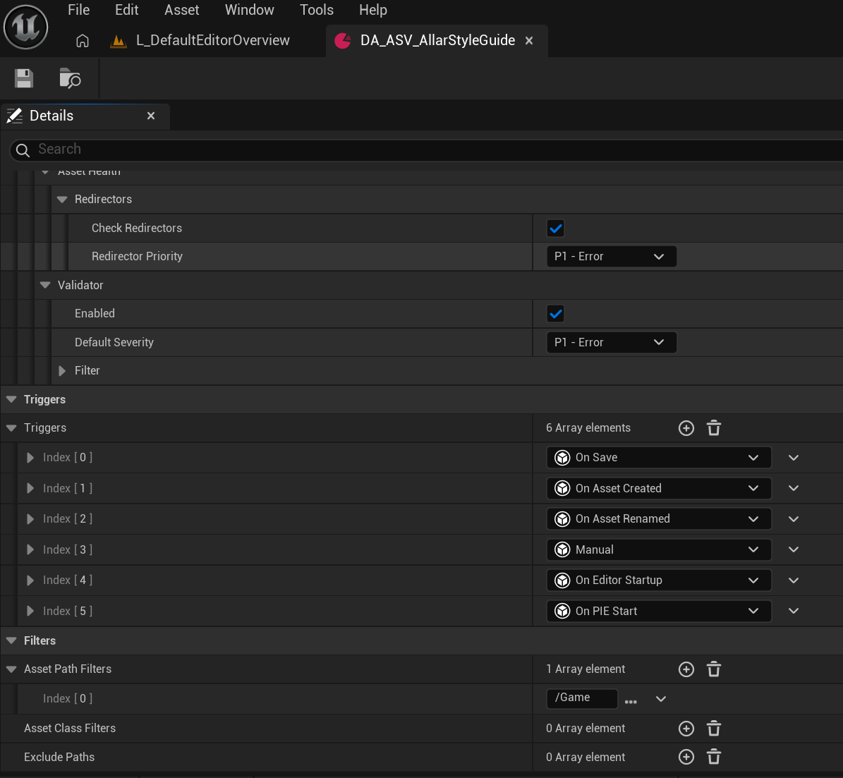The width and height of the screenshot is (843, 778).
Task: Open element options for Triggers Index 0
Action: (794, 458)
